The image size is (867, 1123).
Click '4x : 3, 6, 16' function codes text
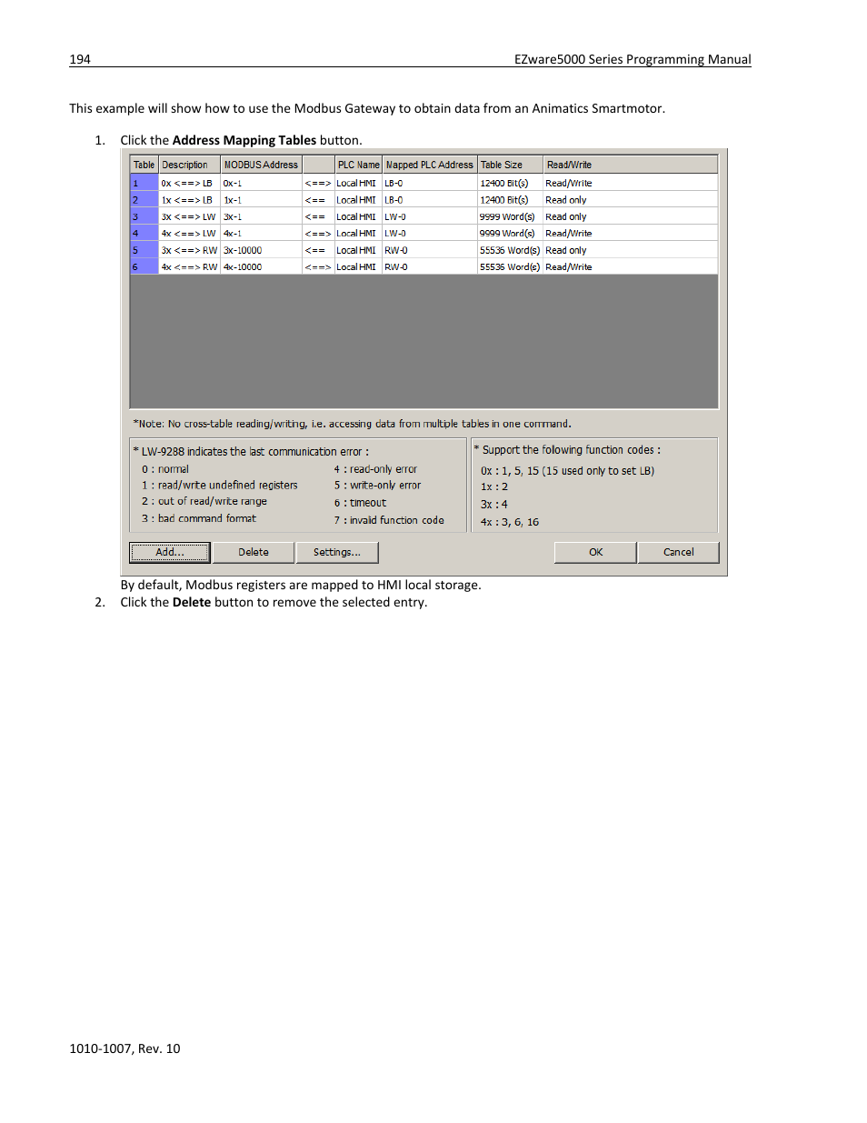click(510, 522)
